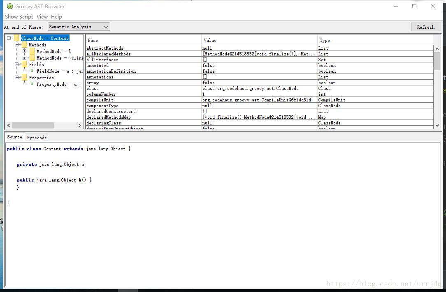Click the tree panel scroll-right arrow
The height and width of the screenshot is (292, 446).
(x=80, y=125)
